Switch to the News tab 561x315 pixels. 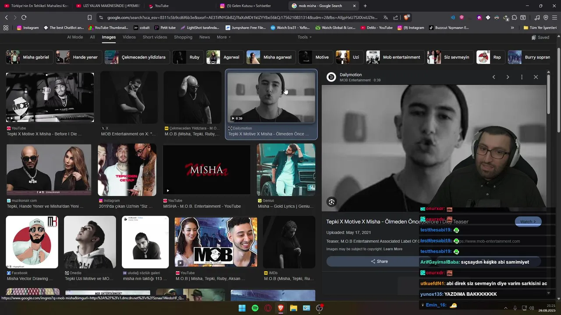tap(205, 37)
